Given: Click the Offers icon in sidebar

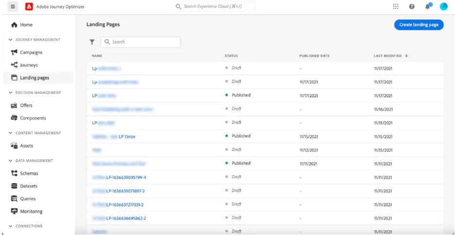Looking at the screenshot, I should point(14,105).
